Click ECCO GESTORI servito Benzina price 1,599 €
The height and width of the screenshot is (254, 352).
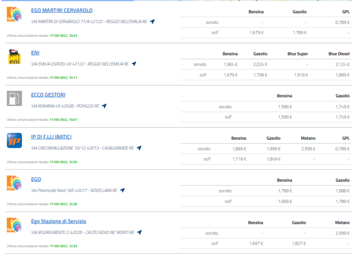click(285, 107)
